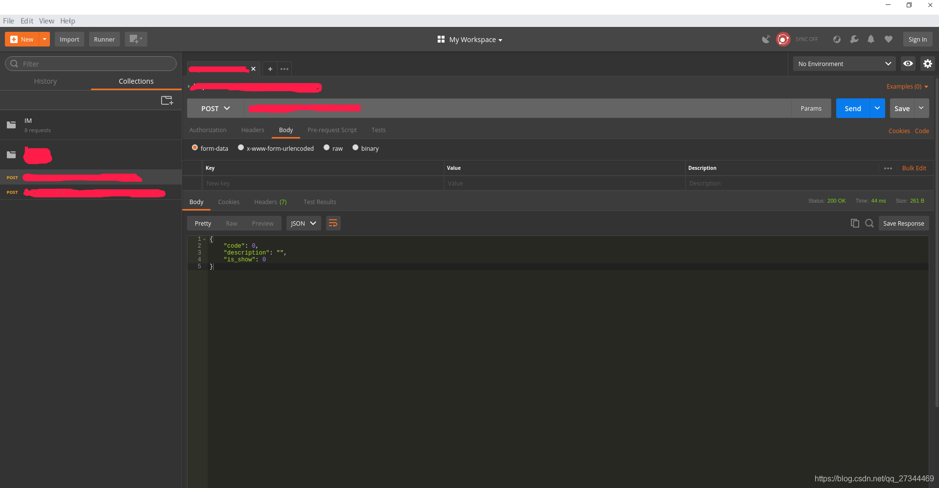Switch to the Headers (7) response tab
The width and height of the screenshot is (939, 488).
[270, 202]
